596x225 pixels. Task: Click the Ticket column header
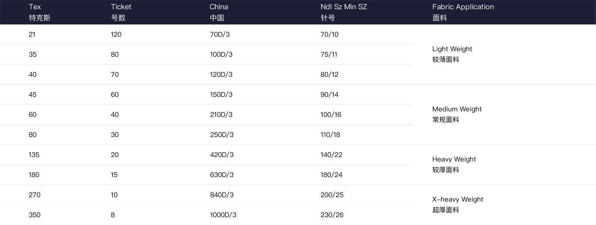pos(121,12)
